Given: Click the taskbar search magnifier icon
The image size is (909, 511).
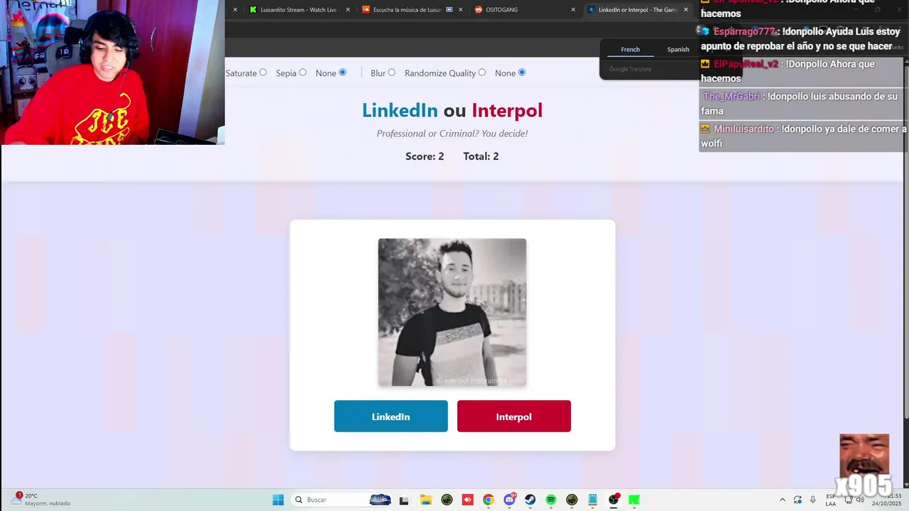Looking at the screenshot, I should coord(299,500).
